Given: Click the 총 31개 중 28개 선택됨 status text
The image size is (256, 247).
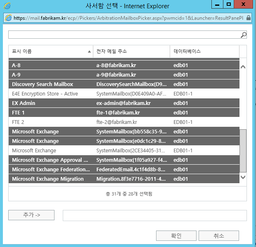Looking at the screenshot, I should [x=129, y=194].
